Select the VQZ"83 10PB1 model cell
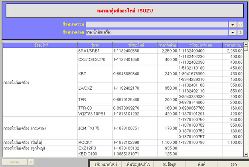Viewport: 249px width, 167px height. [95, 114]
